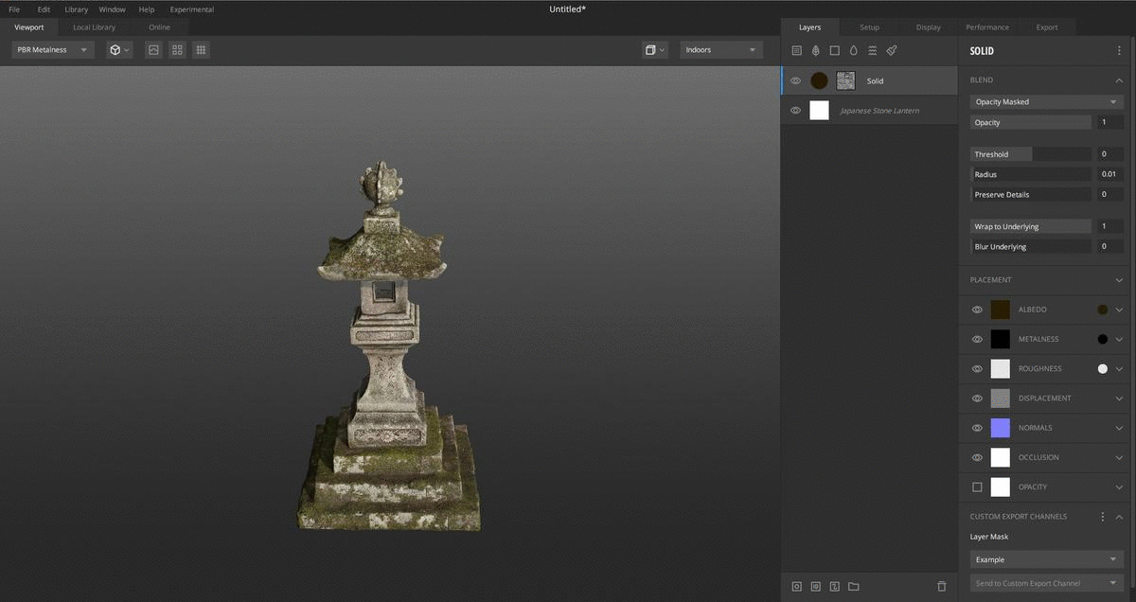The height and width of the screenshot is (602, 1136).
Task: Add a solid layer using the square icon
Action: click(x=834, y=50)
